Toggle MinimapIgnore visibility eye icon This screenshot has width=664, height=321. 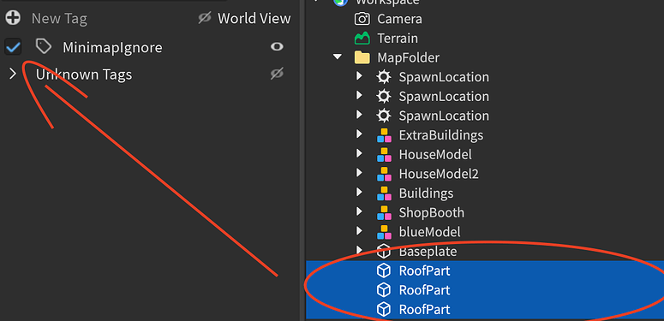(x=277, y=46)
